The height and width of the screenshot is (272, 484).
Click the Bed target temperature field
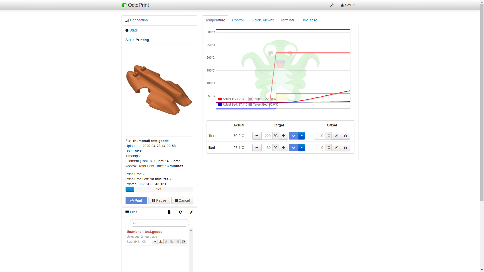[x=267, y=148]
